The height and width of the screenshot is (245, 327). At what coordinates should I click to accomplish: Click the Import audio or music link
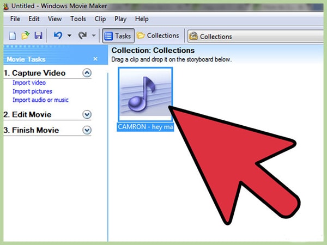tap(41, 100)
